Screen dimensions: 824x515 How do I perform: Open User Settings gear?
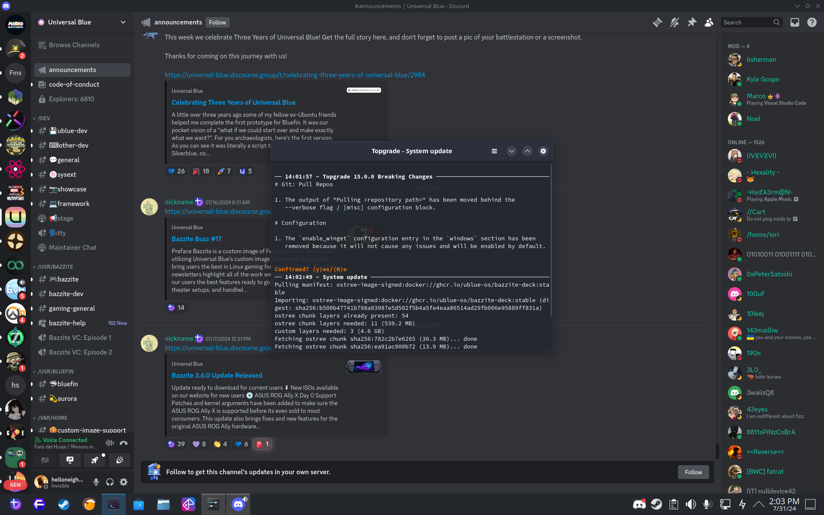pos(124,482)
